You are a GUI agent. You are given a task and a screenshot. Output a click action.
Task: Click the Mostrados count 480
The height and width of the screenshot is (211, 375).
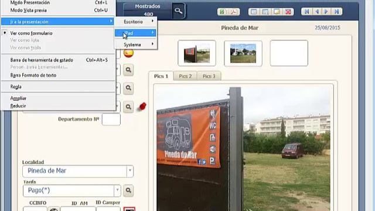click(148, 14)
